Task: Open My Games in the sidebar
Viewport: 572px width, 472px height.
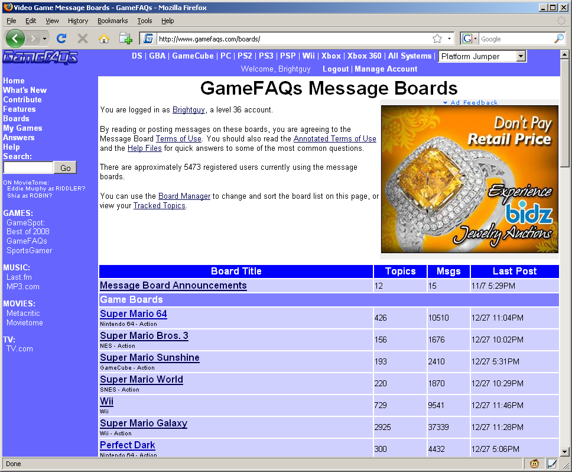Action: [22, 128]
